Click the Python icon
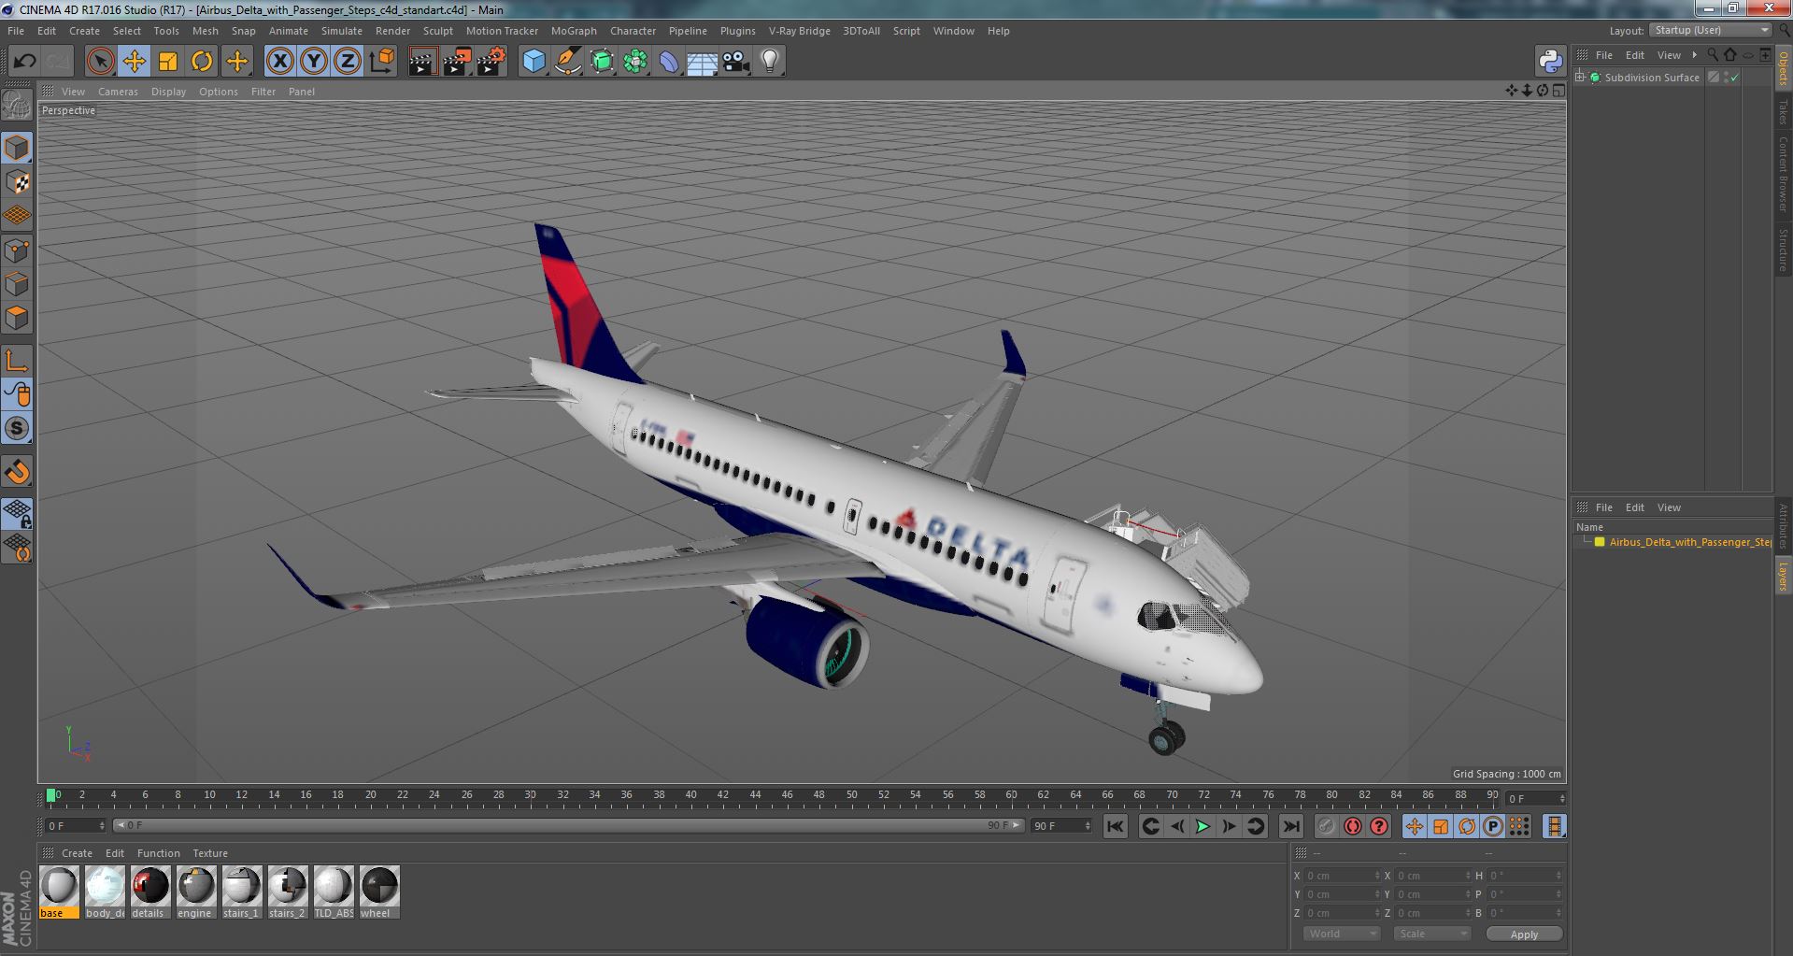The width and height of the screenshot is (1793, 956). tap(1550, 62)
